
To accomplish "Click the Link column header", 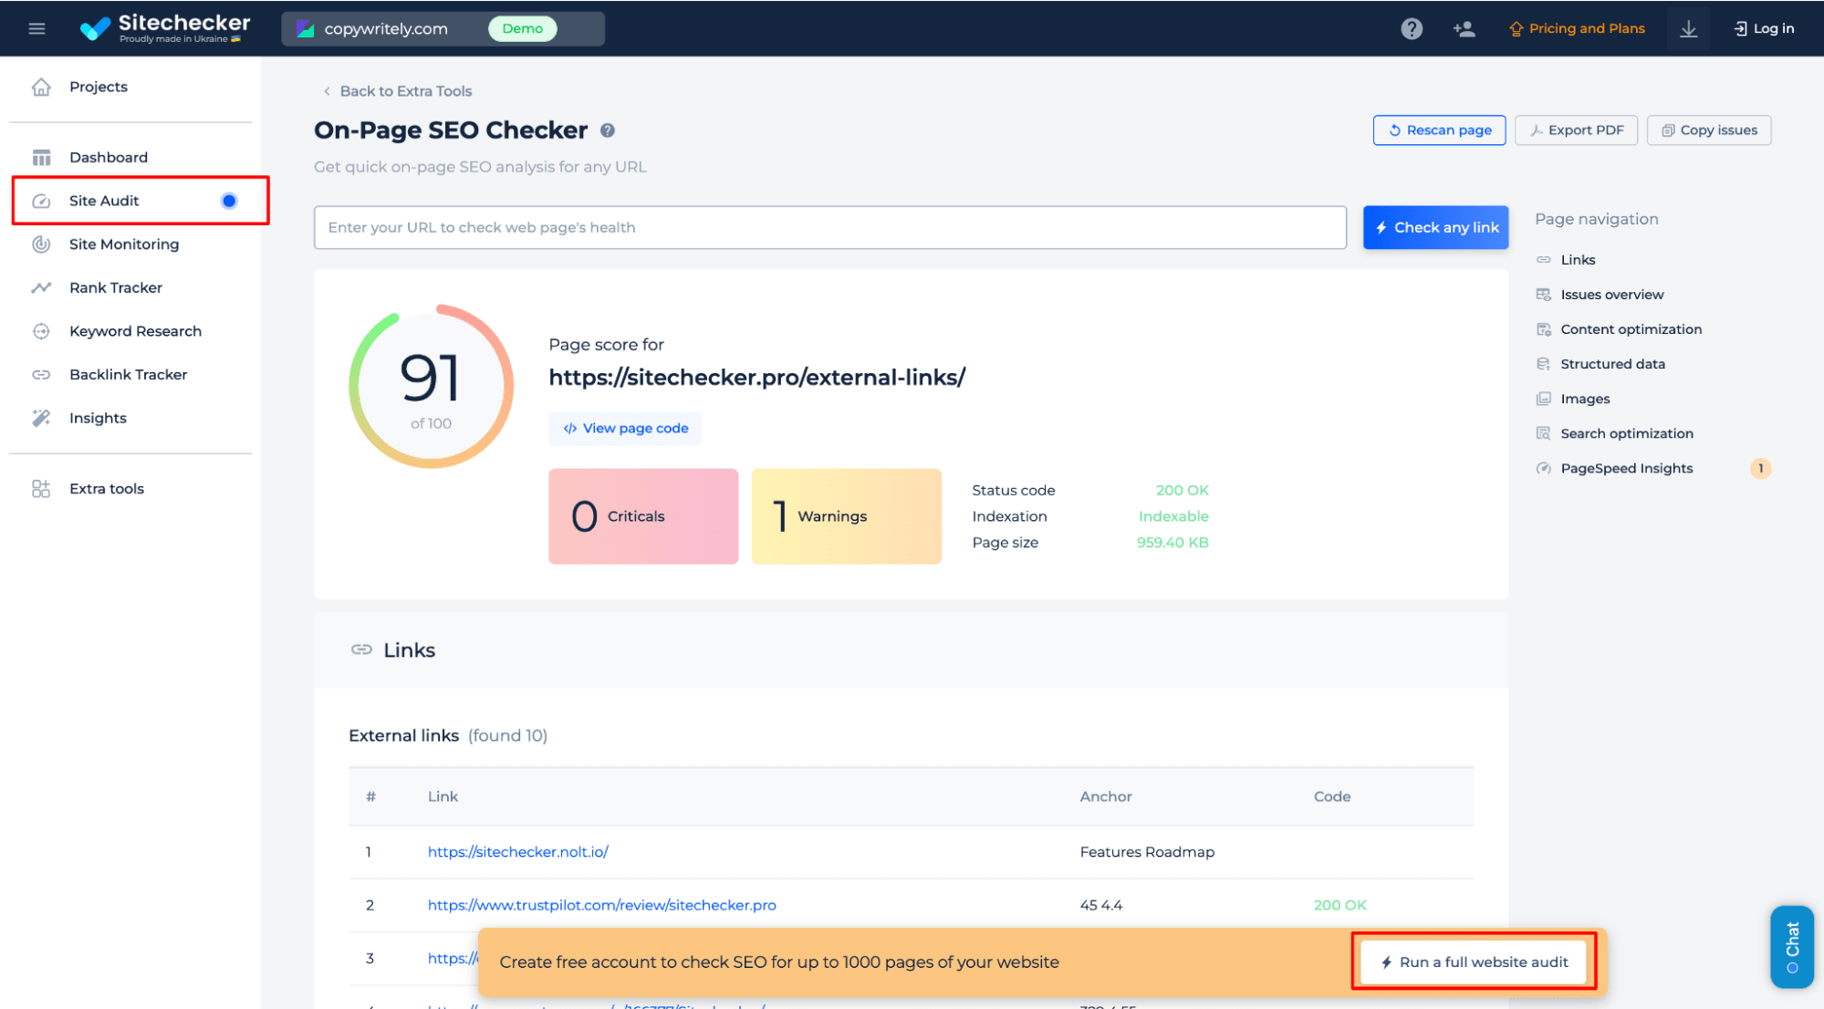I will [x=443, y=796].
